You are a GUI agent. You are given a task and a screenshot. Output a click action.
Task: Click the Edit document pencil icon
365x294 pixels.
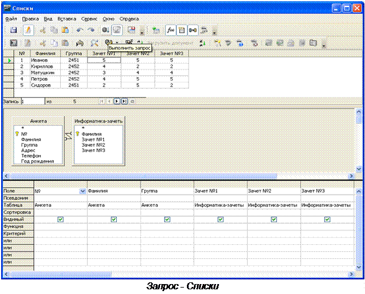pyautogui.click(x=27, y=30)
